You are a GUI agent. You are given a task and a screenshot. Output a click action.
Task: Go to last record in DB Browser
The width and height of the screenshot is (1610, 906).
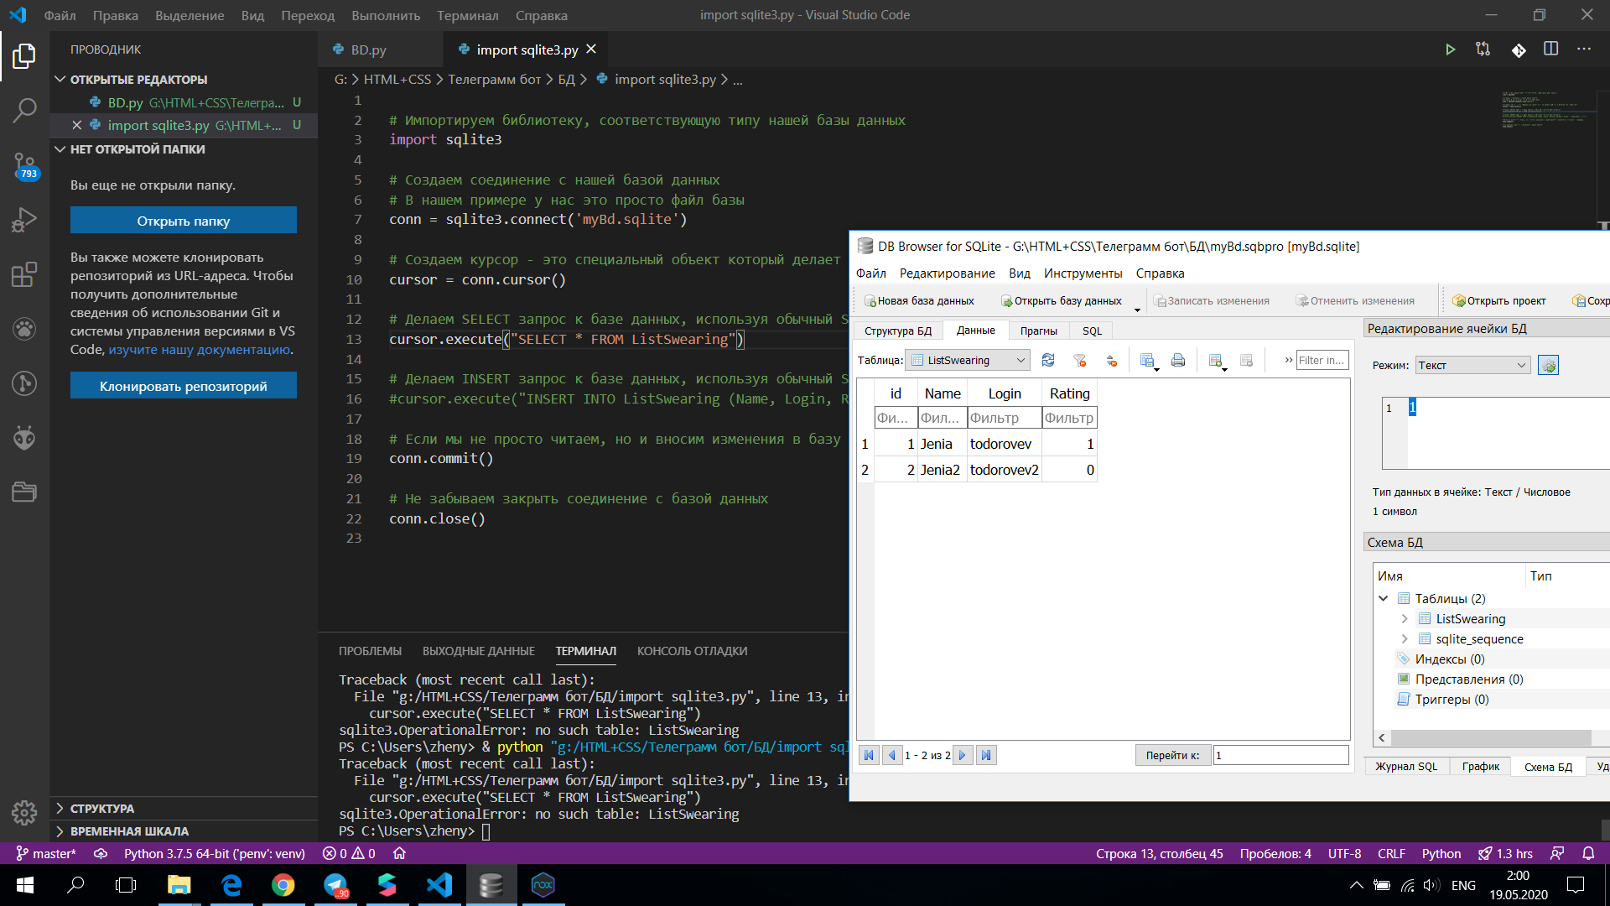(986, 755)
